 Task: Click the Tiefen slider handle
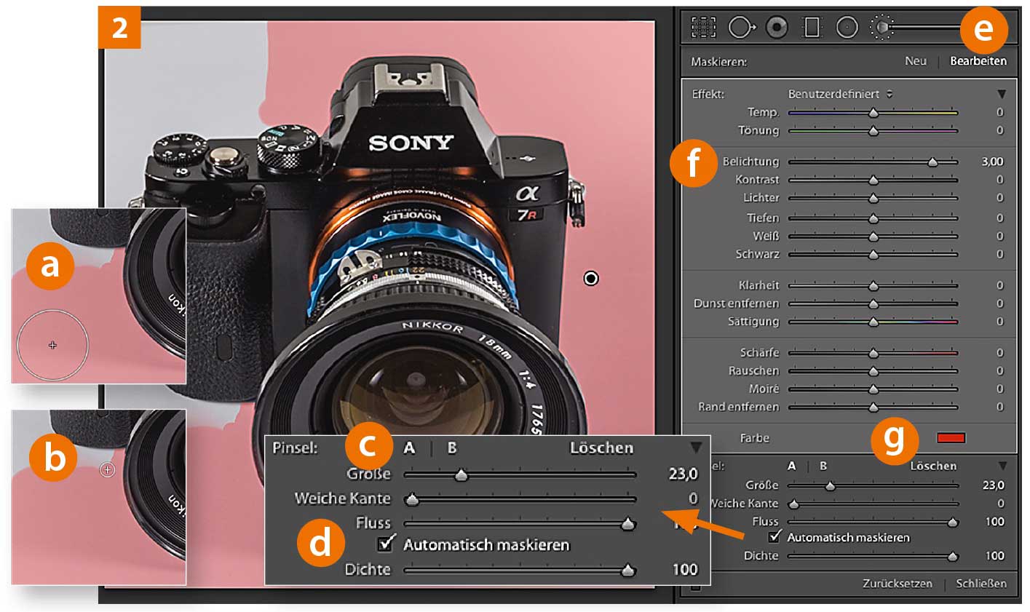coord(873,218)
